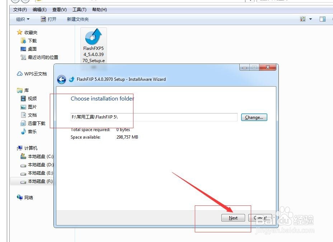Viewport: 333px width, 242px height.
Task: Open the view options dropdown arrow
Action: point(310,19)
